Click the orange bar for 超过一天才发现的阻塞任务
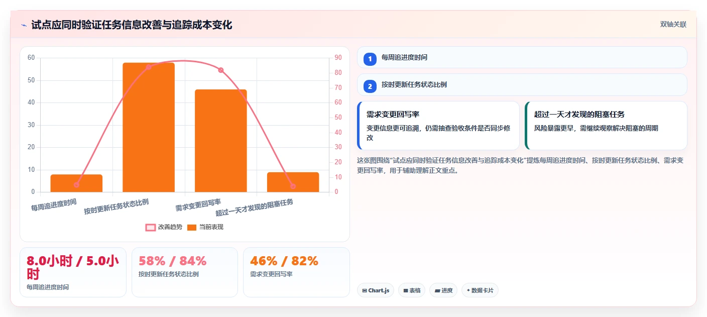Image resolution: width=707 pixels, height=317 pixels. point(293,182)
